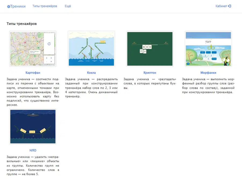This screenshot has width=242, height=179.
Task: Click the owl character in Морфанки preview
Action: pyautogui.click(x=226, y=61)
